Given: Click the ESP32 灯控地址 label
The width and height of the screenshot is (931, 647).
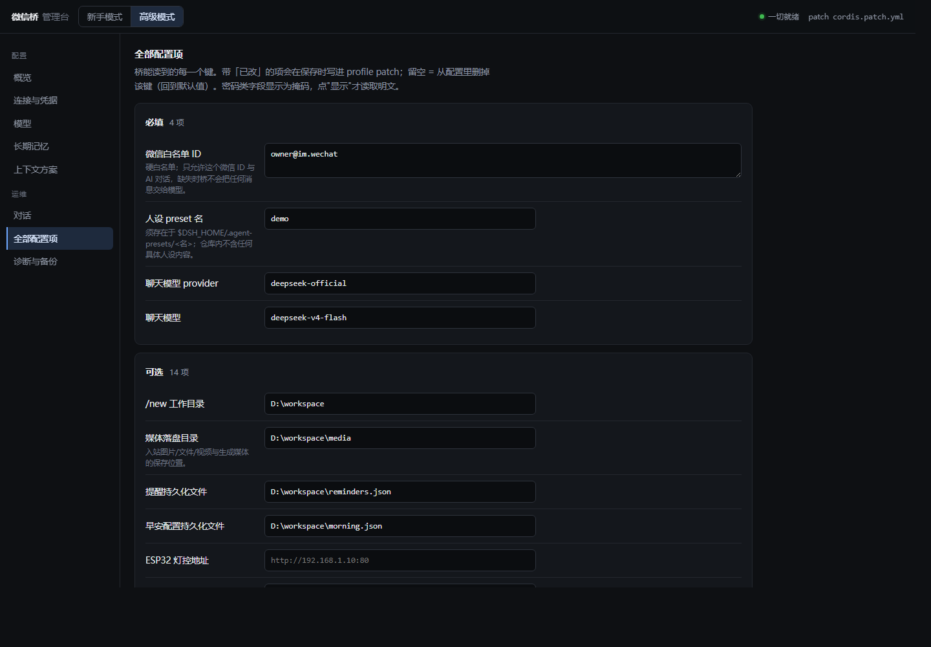Looking at the screenshot, I should [177, 560].
